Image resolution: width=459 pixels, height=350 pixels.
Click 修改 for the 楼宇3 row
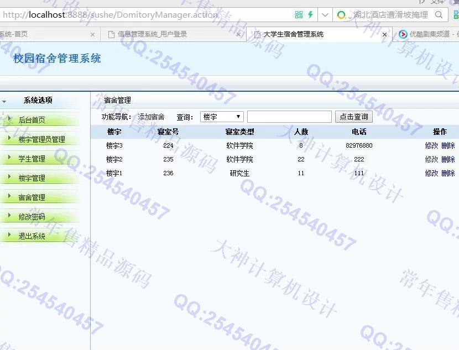pos(431,145)
